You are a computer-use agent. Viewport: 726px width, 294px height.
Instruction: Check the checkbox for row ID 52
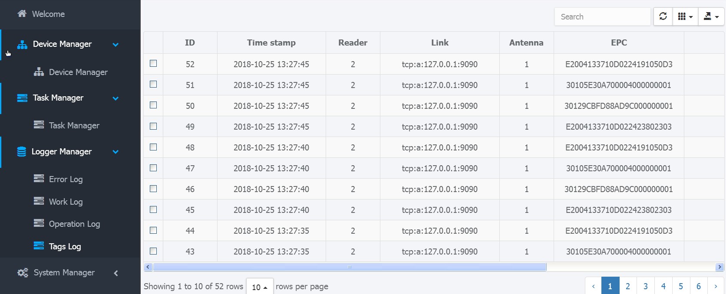point(153,63)
